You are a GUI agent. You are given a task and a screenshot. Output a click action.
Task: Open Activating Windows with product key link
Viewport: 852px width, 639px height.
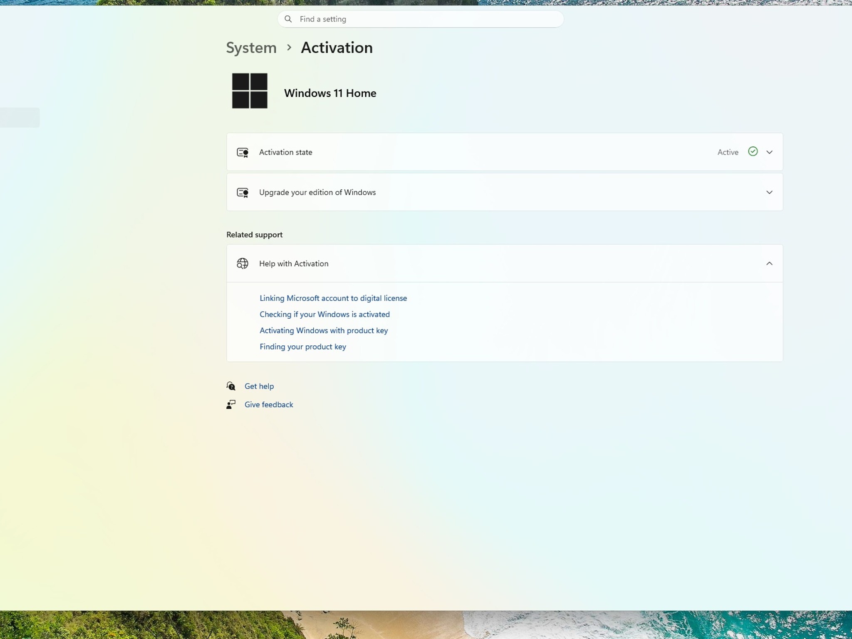tap(324, 331)
